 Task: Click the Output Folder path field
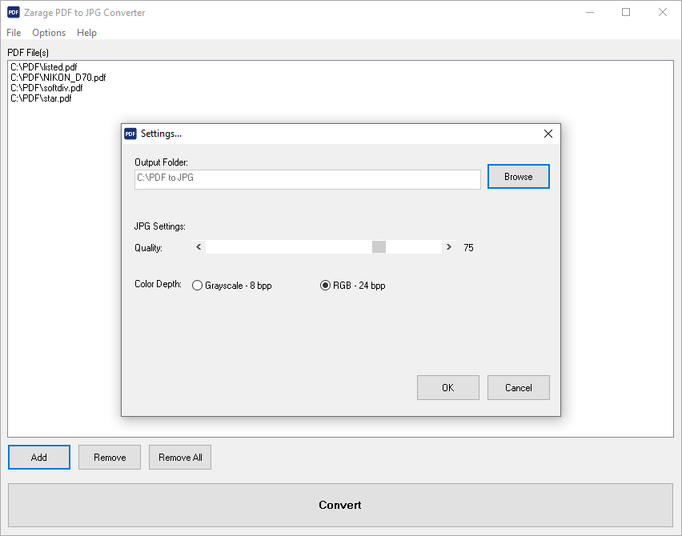click(x=307, y=179)
